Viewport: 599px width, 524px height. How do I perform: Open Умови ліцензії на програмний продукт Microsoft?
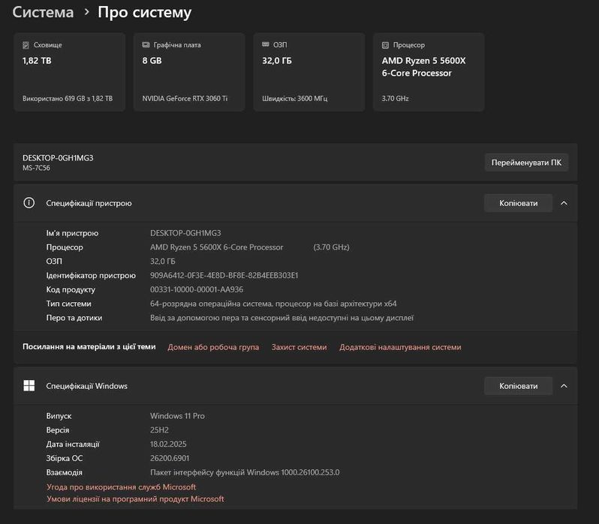tap(135, 499)
